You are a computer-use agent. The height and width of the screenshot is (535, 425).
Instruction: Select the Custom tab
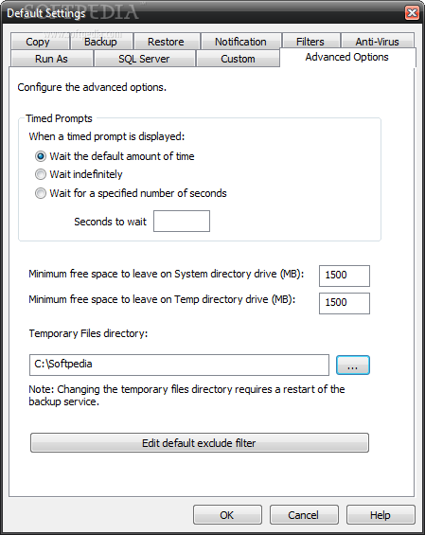coord(239,59)
